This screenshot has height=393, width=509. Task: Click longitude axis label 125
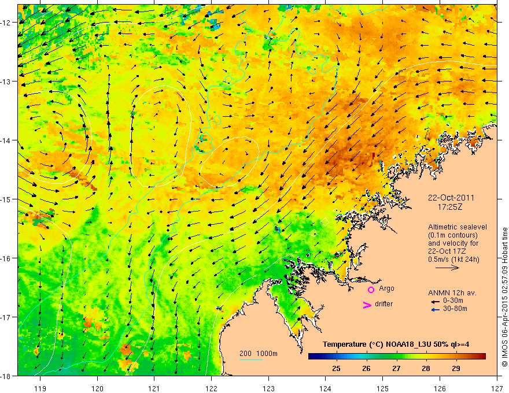383,388
